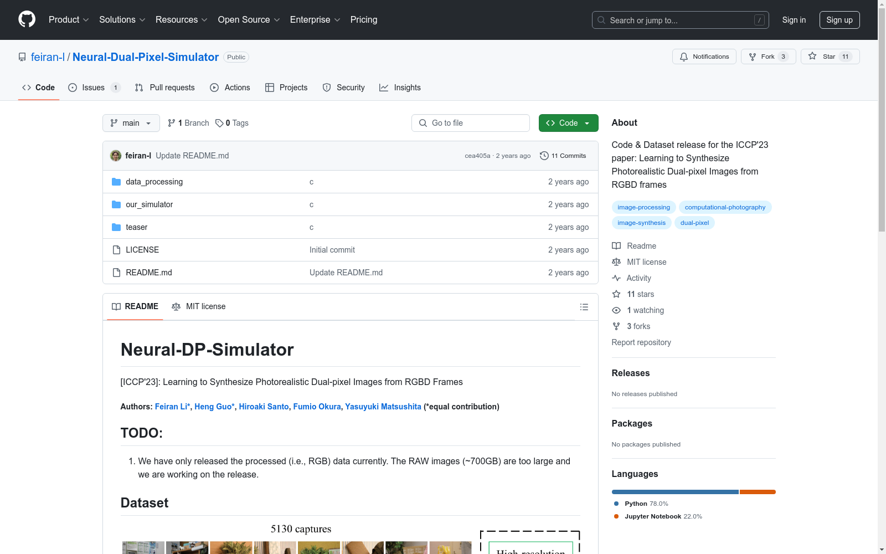This screenshot has width=886, height=554.
Task: Open the Open Source dropdown
Action: (249, 20)
